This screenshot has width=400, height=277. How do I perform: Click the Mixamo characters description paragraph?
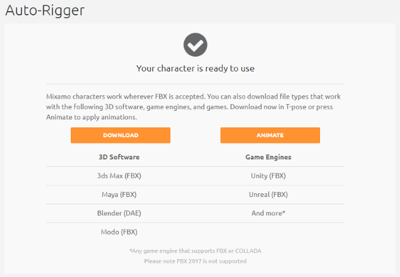coord(193,107)
